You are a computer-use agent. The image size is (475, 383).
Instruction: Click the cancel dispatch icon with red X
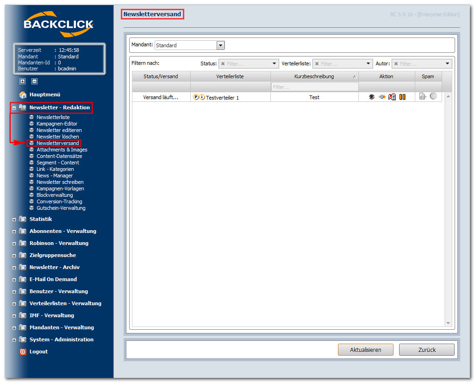tap(392, 97)
